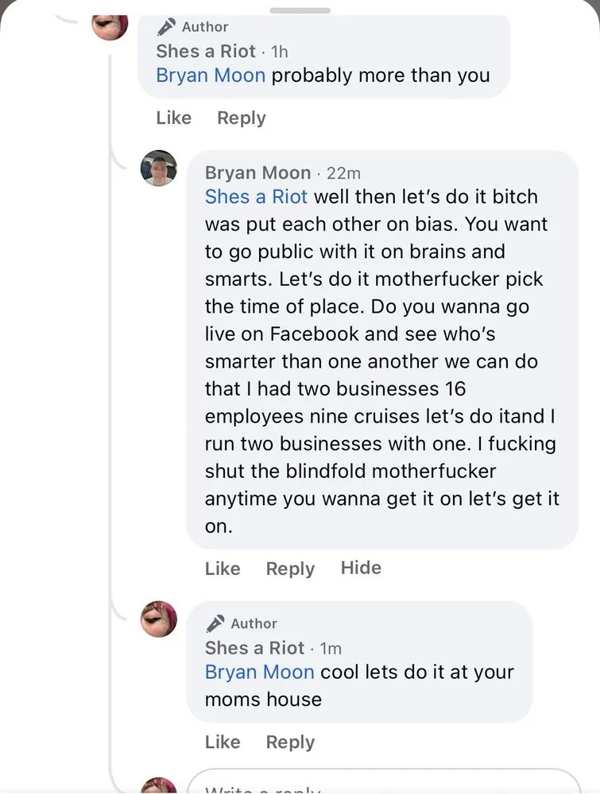Tap Bryan Moon mention in "probably more" comment
Viewport: 600px width, 794px height.
click(x=210, y=75)
